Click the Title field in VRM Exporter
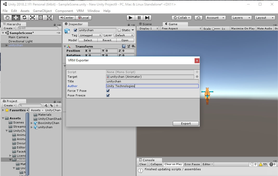Viewport: 278px width, 176px height. click(152, 81)
